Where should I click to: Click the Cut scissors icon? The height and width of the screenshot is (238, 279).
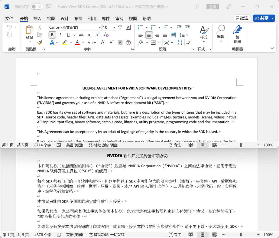40,27
